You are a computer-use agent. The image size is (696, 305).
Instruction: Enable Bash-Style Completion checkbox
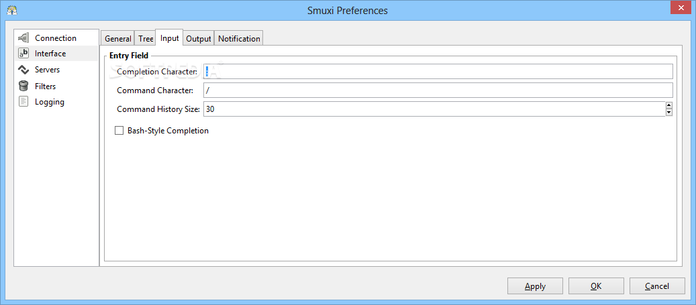point(119,131)
